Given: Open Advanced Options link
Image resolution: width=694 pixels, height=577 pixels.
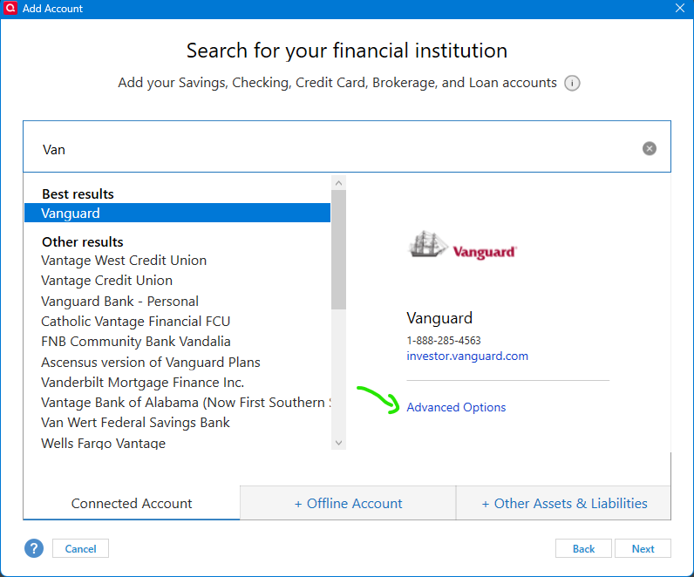Looking at the screenshot, I should (456, 407).
